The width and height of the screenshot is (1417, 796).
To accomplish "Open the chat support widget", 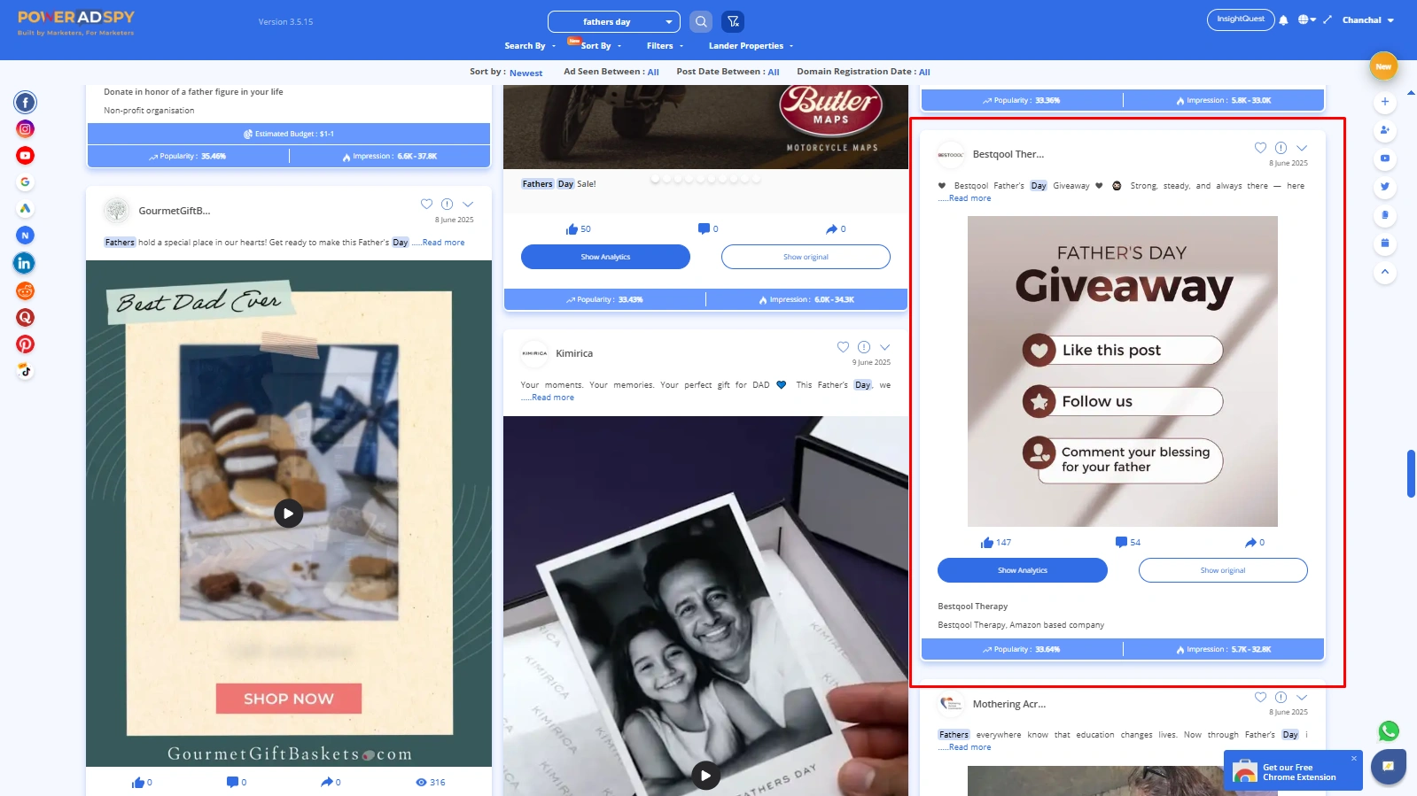I will click(1389, 767).
